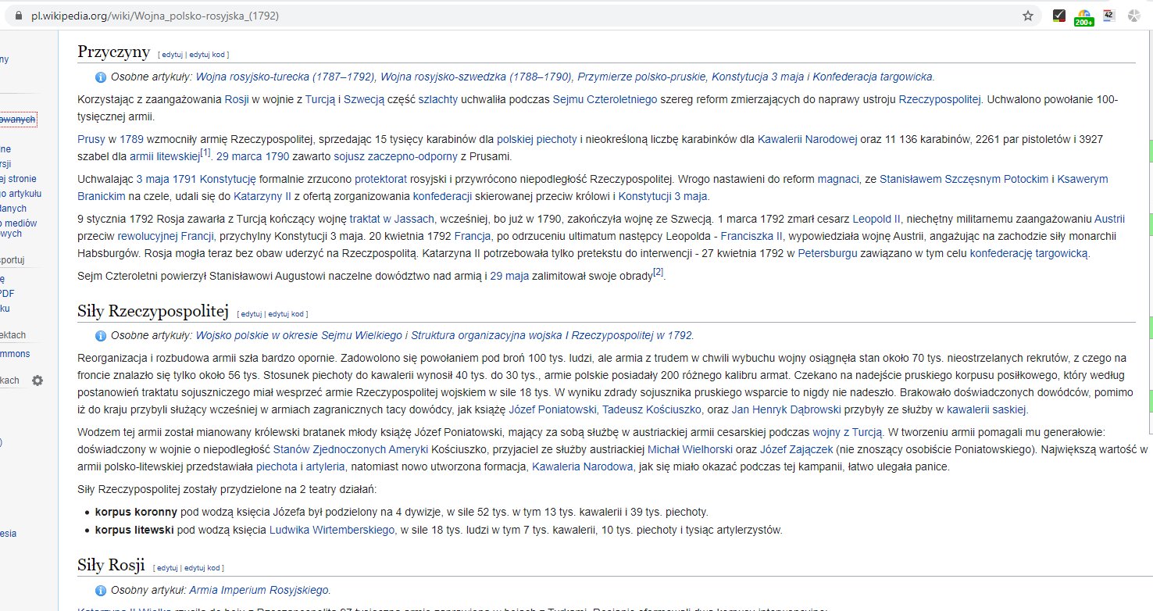The height and width of the screenshot is (611, 1153).
Task: Open the gray circular extension icon
Action: pos(1133,16)
